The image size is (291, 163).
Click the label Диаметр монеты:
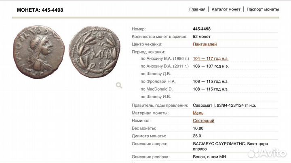point(149,136)
